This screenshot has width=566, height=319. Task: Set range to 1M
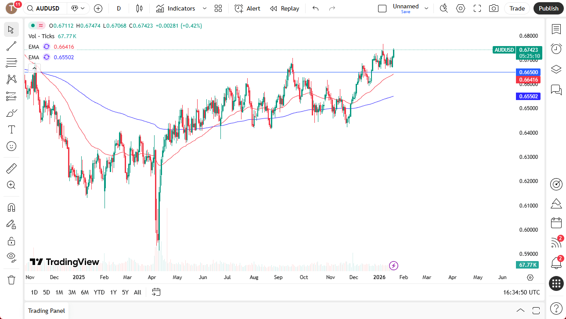pyautogui.click(x=59, y=292)
